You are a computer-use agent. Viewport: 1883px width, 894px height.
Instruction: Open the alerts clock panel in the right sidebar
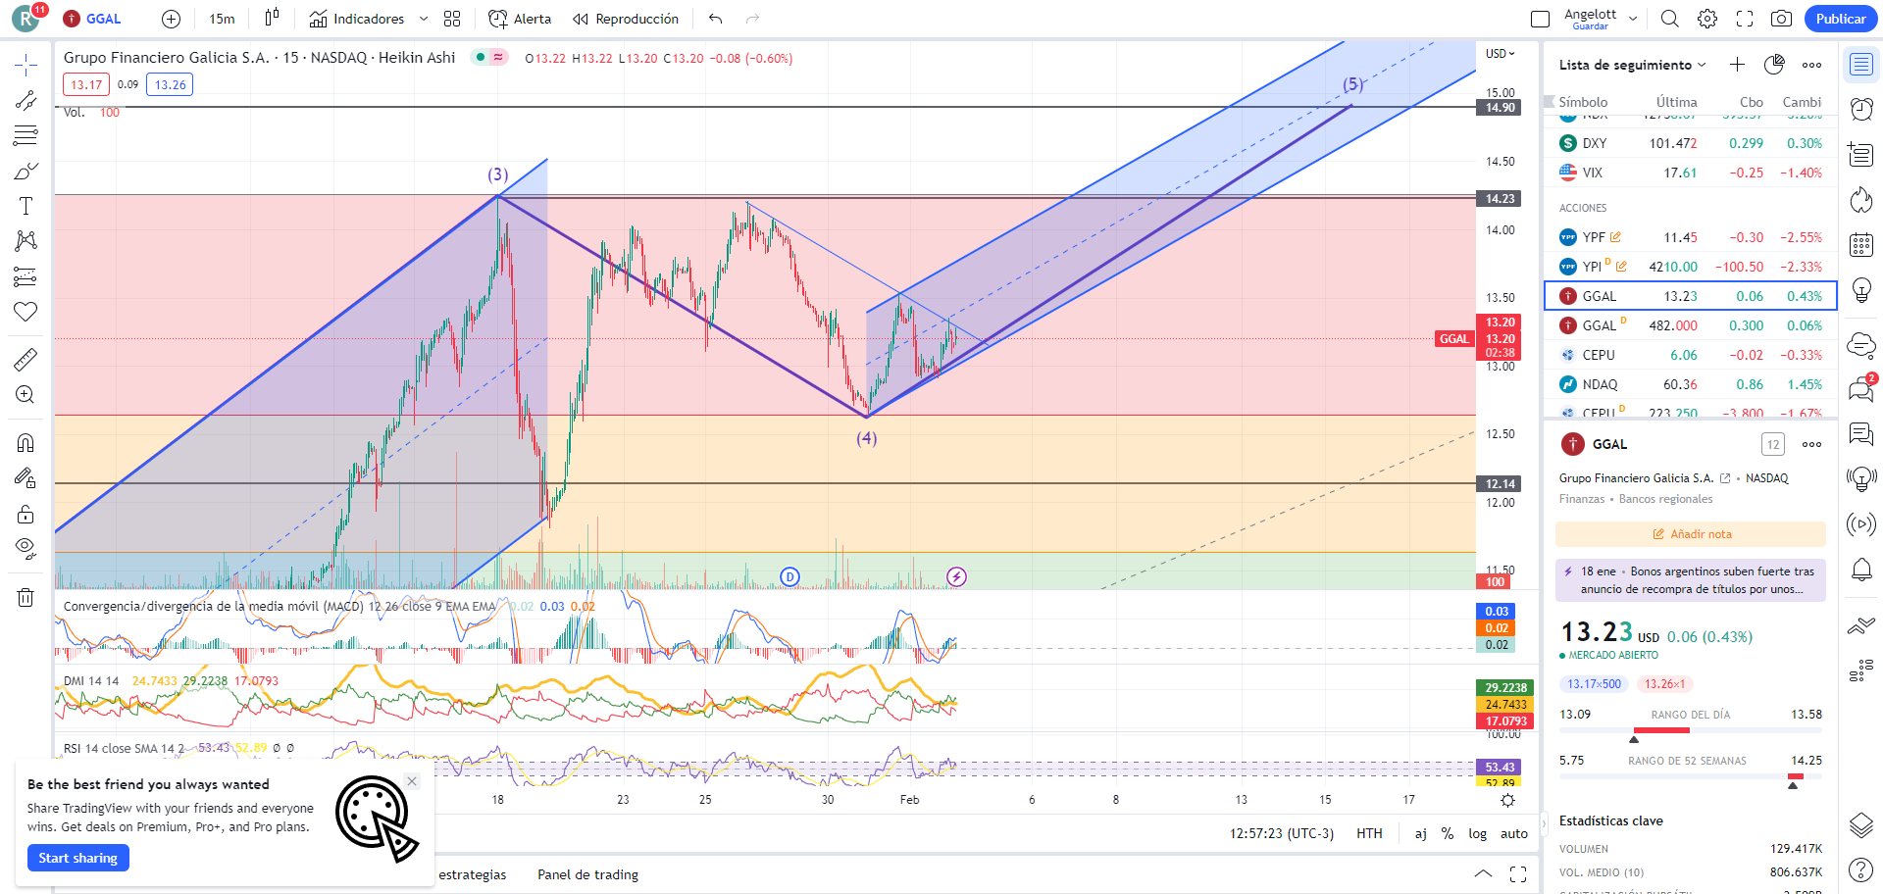coord(1861,109)
